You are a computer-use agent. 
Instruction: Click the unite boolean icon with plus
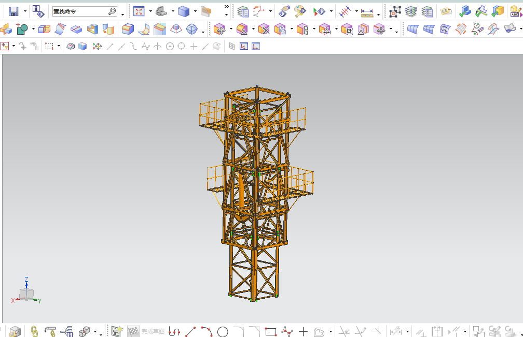tap(22, 30)
